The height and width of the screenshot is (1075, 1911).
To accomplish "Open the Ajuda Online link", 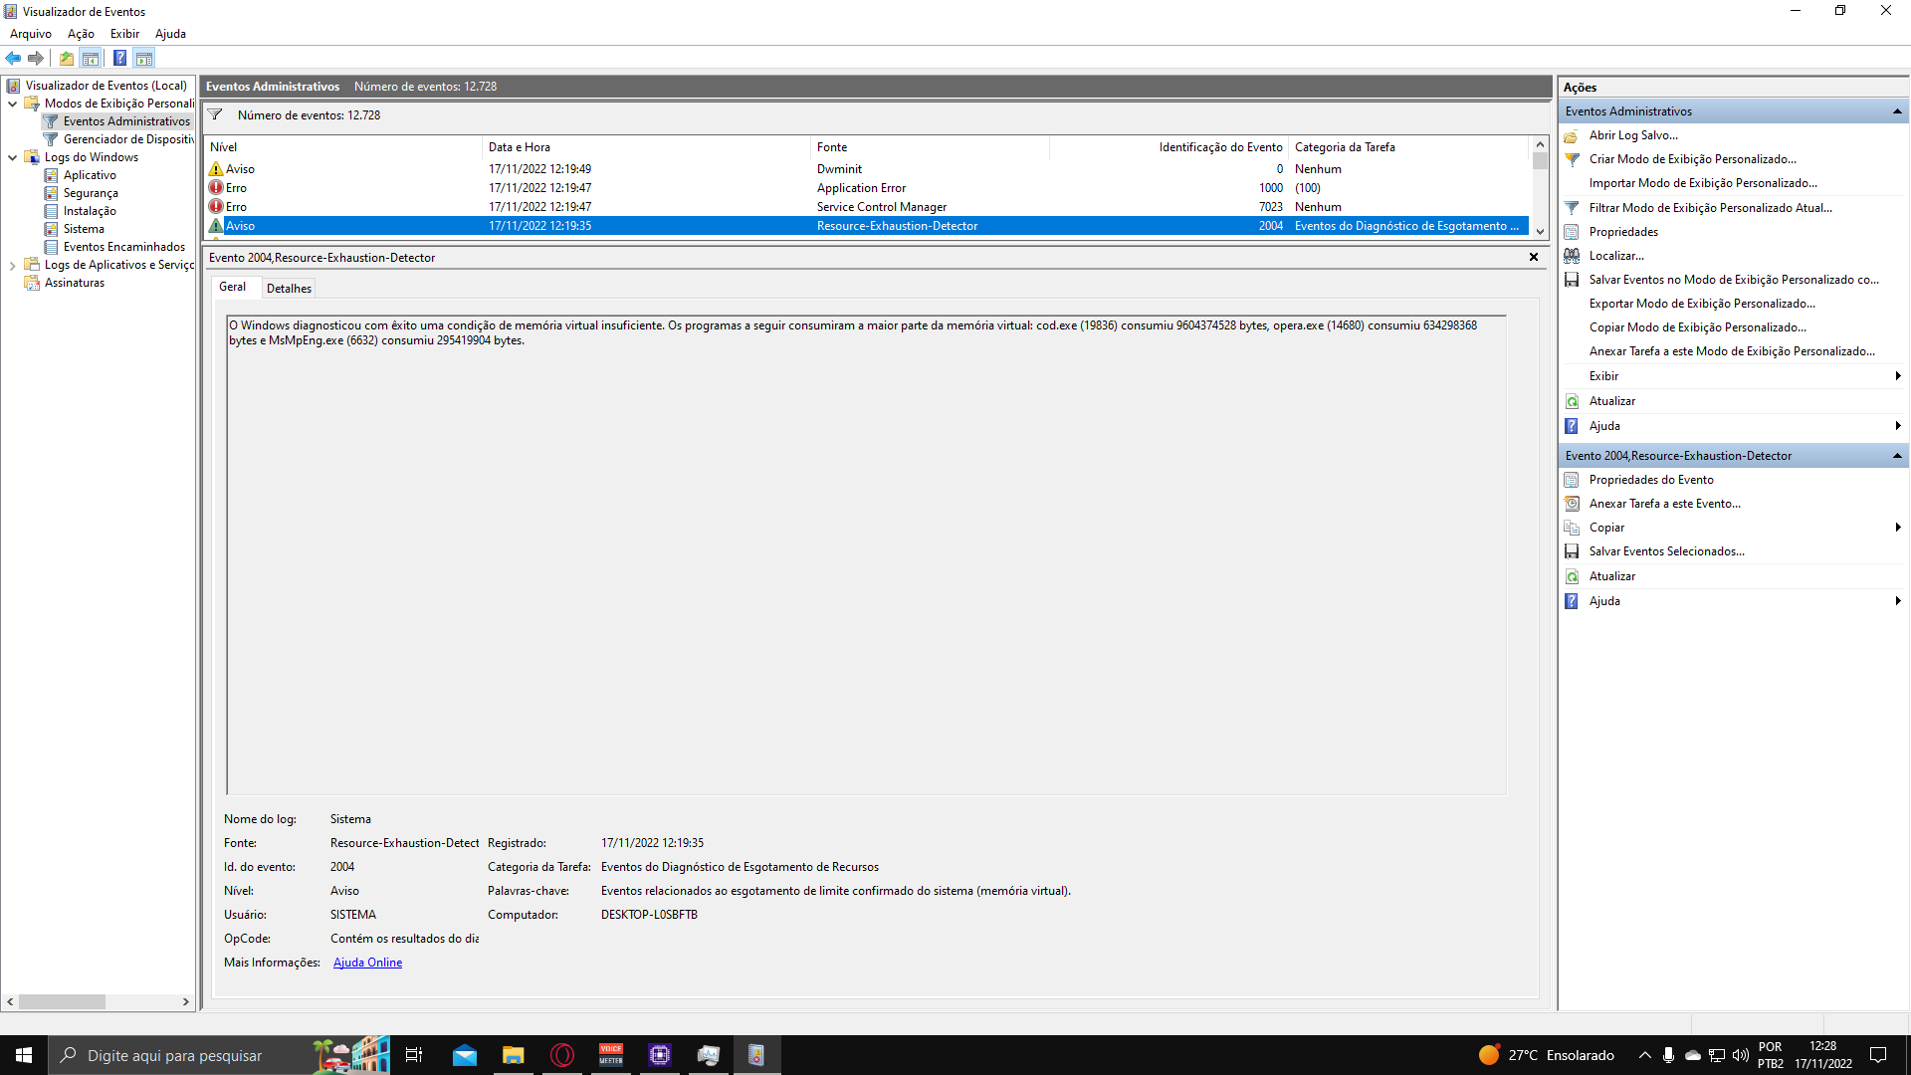I will point(367,963).
